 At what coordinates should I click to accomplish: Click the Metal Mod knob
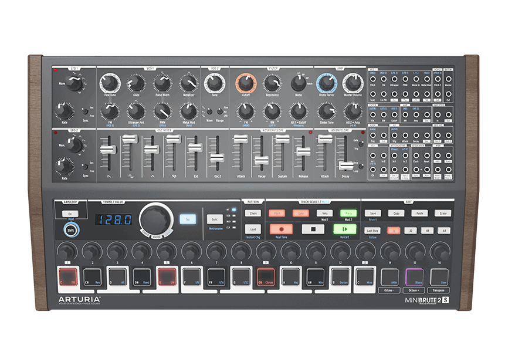188,111
